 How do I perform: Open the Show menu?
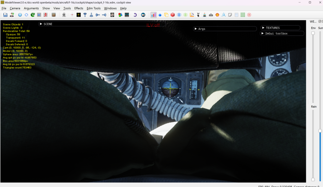46,8
